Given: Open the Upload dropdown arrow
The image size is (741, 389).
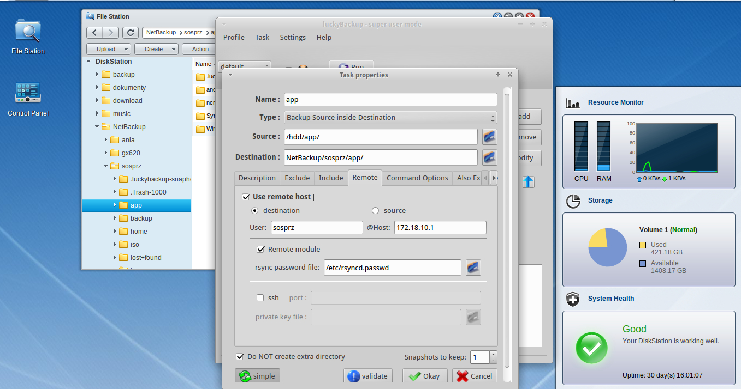Looking at the screenshot, I should [x=126, y=49].
